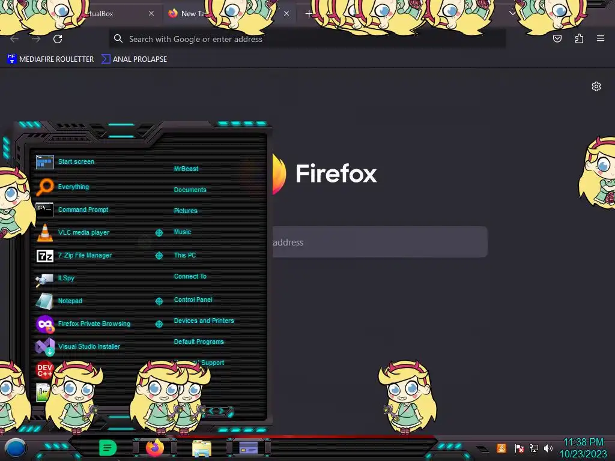Launch Dev C++ red icon
This screenshot has height=461, width=615.
point(44,369)
